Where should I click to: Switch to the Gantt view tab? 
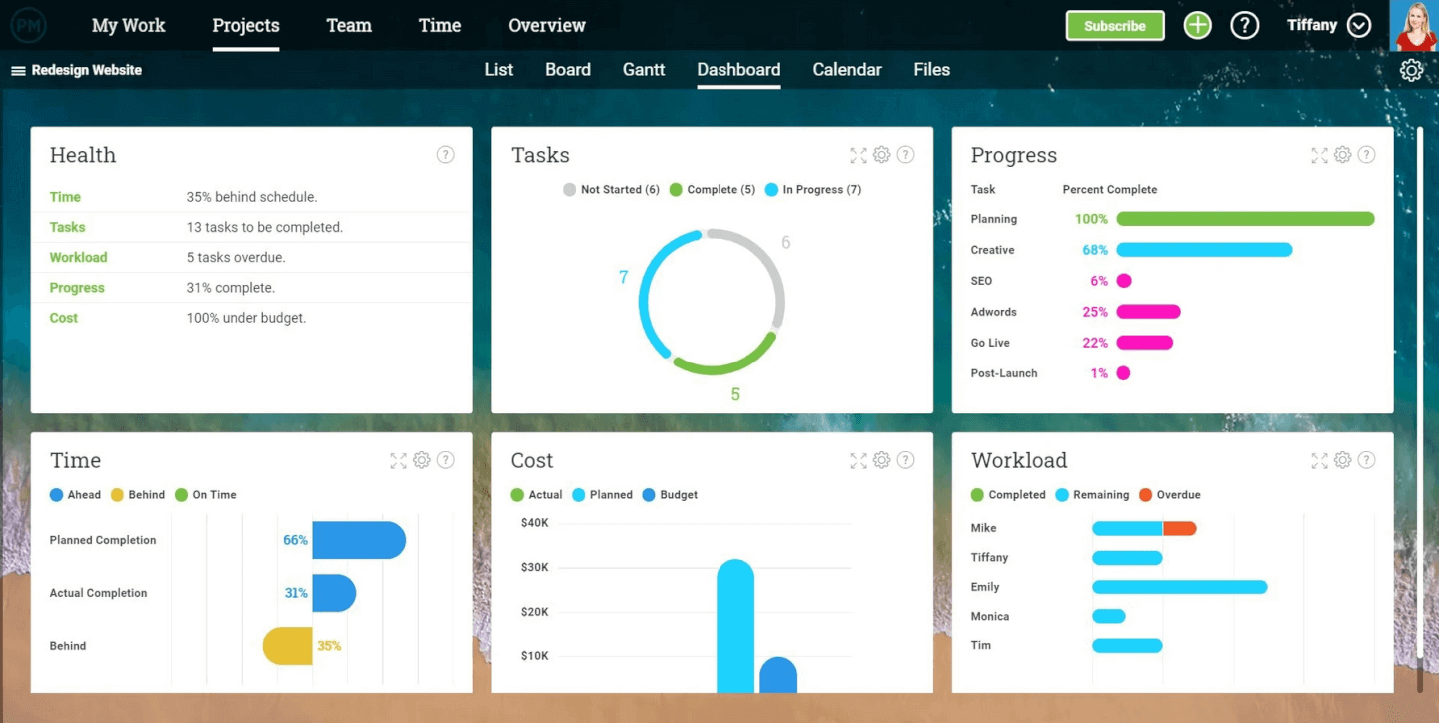[644, 70]
